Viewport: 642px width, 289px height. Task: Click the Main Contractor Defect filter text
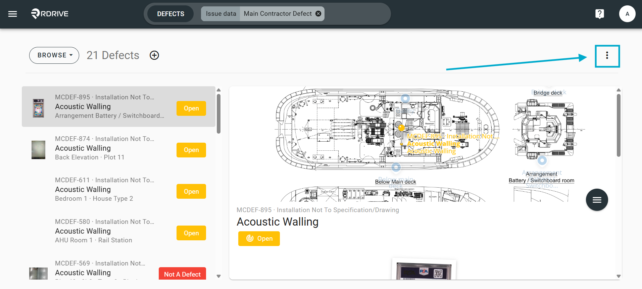tap(278, 14)
